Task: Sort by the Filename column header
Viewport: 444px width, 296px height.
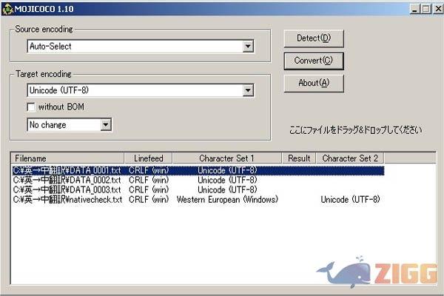Action: pyautogui.click(x=67, y=158)
